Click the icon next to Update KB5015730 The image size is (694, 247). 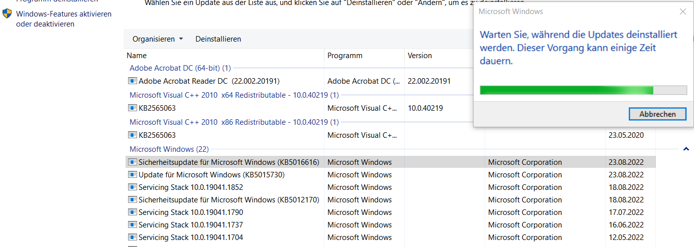pyautogui.click(x=133, y=175)
